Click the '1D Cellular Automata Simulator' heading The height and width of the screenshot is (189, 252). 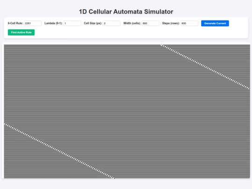126,12
